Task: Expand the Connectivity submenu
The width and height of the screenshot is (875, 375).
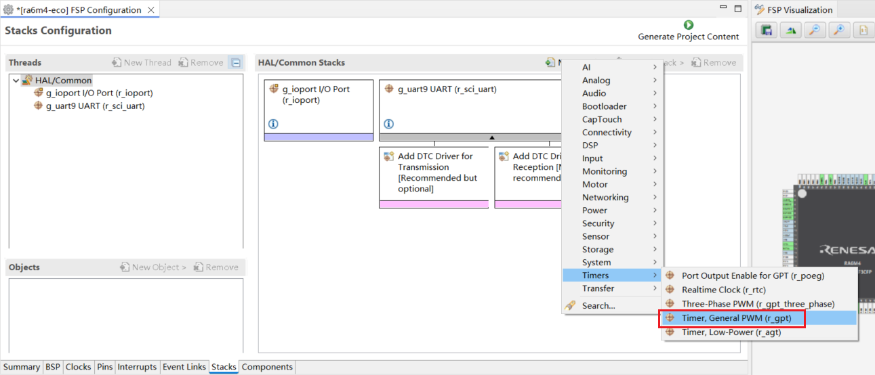Action: coord(613,132)
